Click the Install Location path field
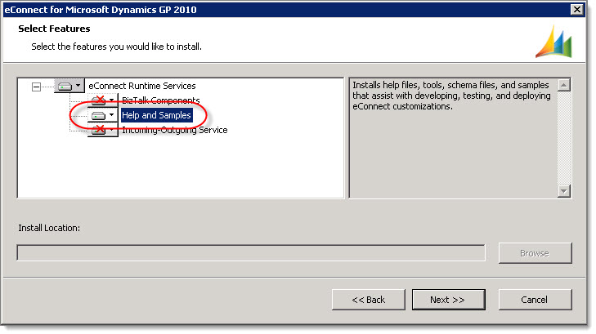The height and width of the screenshot is (334, 596). (251, 253)
